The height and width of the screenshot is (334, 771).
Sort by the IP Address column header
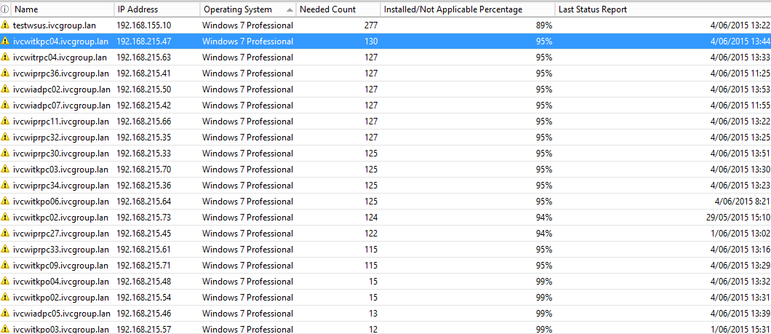coord(155,9)
